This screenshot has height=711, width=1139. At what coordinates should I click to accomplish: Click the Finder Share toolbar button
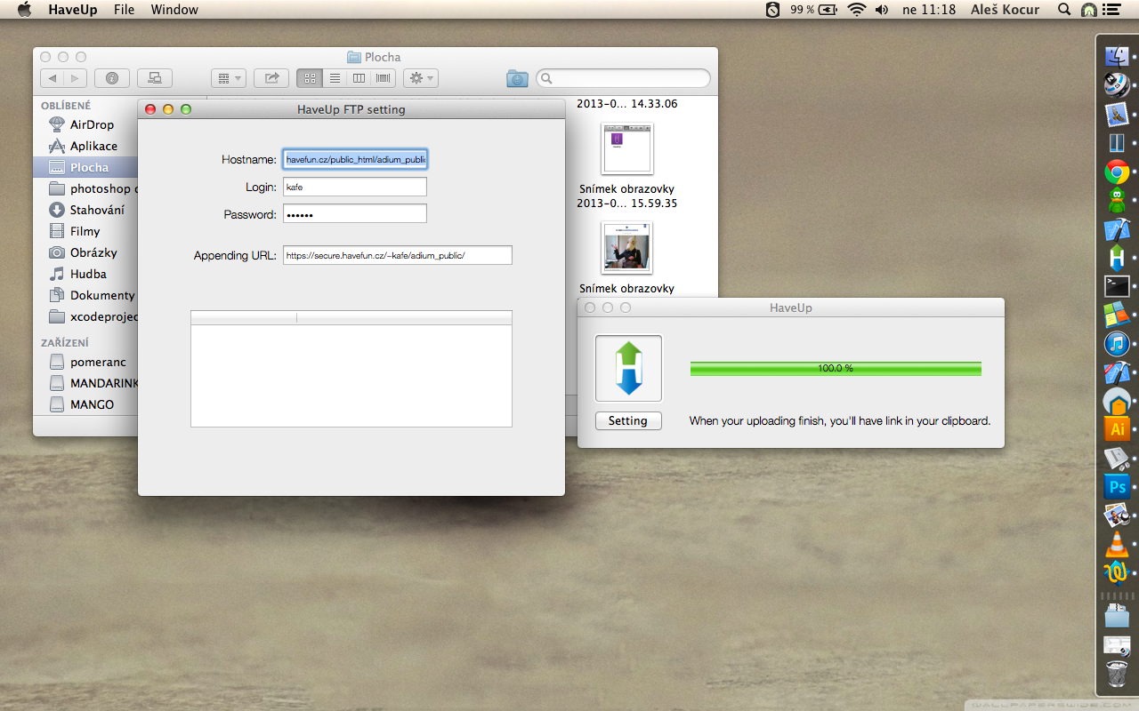pyautogui.click(x=271, y=78)
